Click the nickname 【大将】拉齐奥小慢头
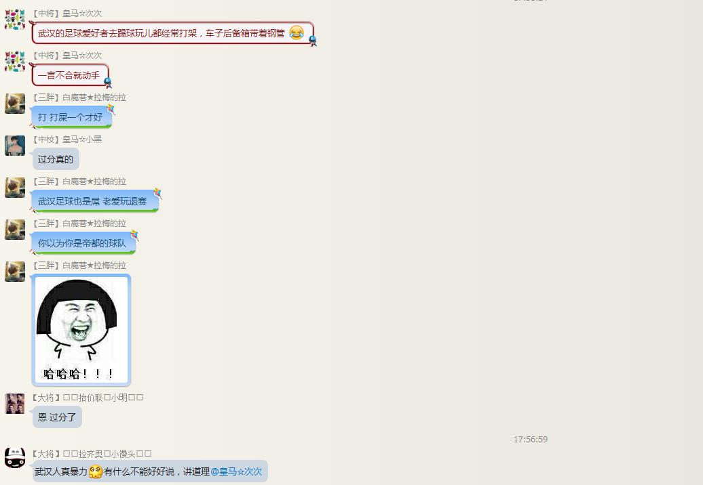The width and height of the screenshot is (703, 485). 91,453
